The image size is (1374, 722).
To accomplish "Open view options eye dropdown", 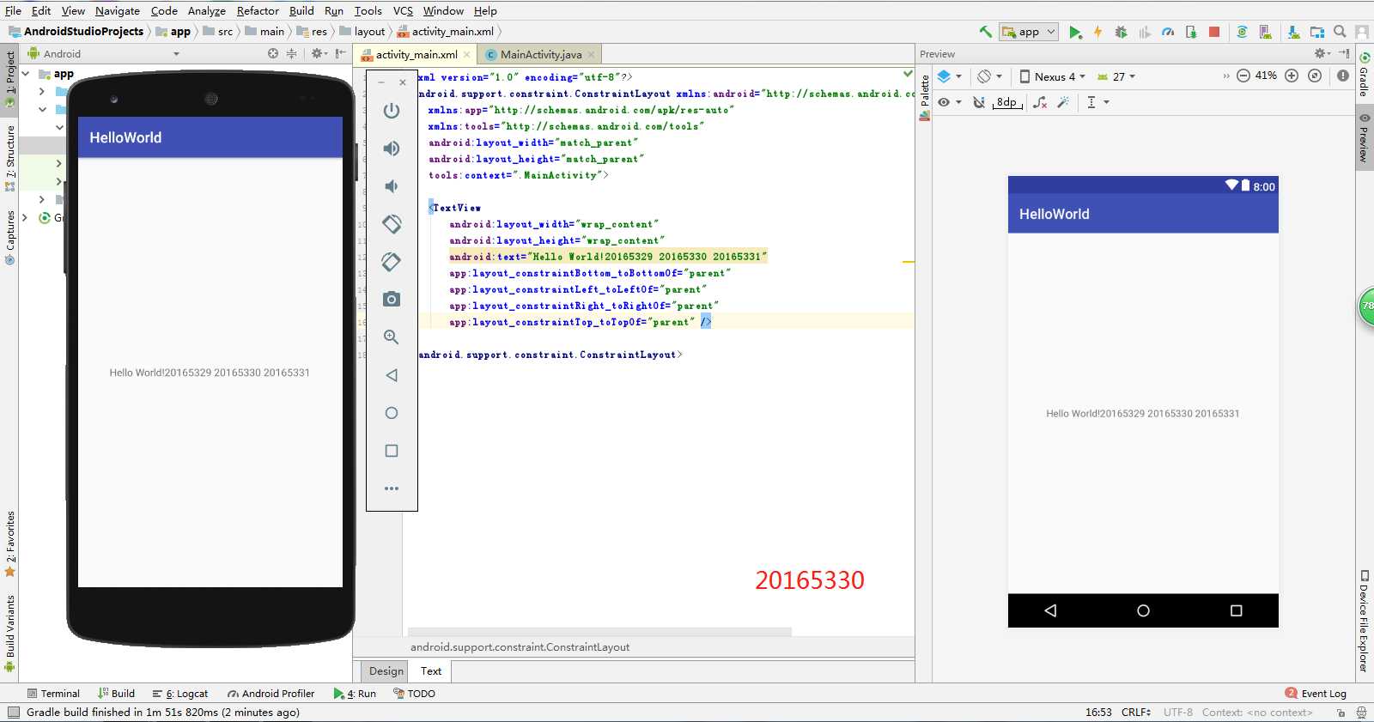I will coord(949,102).
